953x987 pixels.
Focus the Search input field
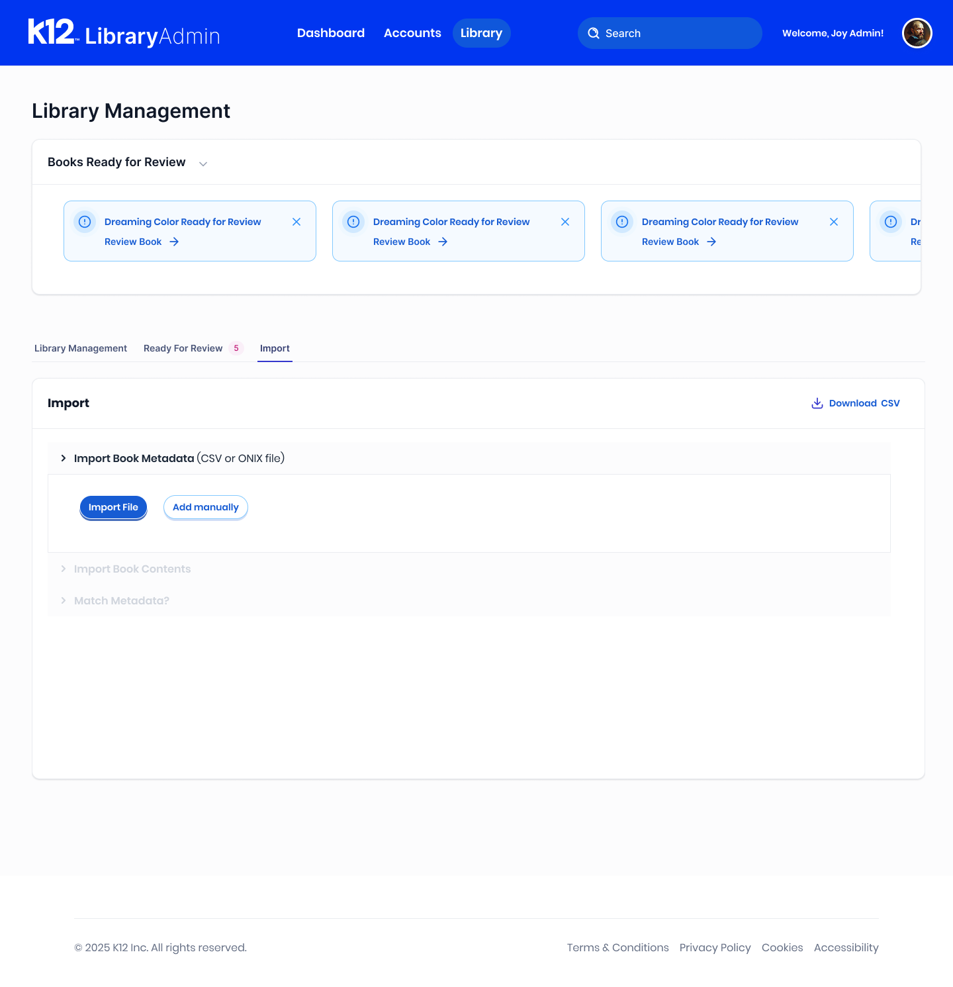pos(670,33)
